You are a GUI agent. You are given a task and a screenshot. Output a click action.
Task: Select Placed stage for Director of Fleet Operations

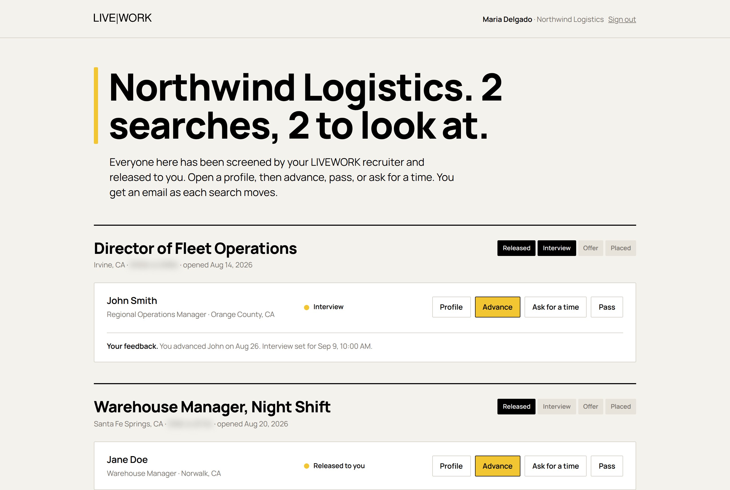620,248
